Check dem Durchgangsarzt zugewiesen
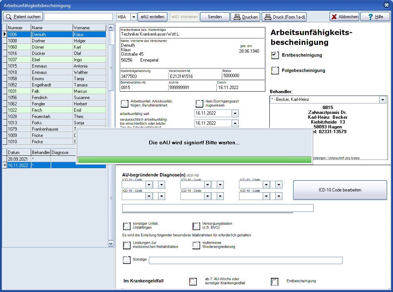 [199, 103]
